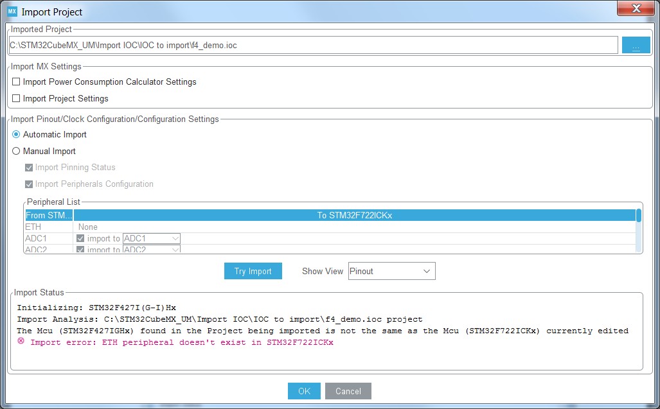Enable Import Power Consumption Calculator Settings
This screenshot has height=409, width=660.
click(x=16, y=82)
